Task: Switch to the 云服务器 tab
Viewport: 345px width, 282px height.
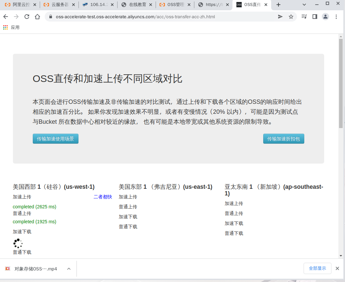Action: coord(59,5)
